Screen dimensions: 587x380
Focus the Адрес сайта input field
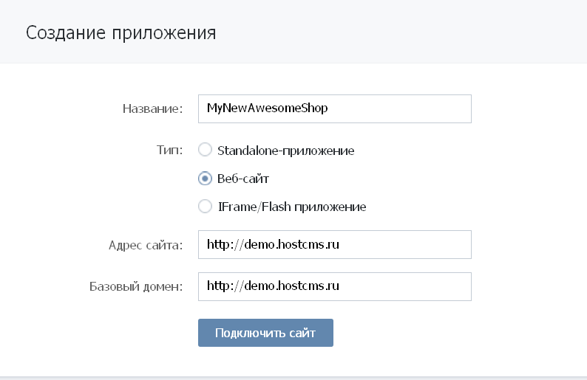pos(334,245)
